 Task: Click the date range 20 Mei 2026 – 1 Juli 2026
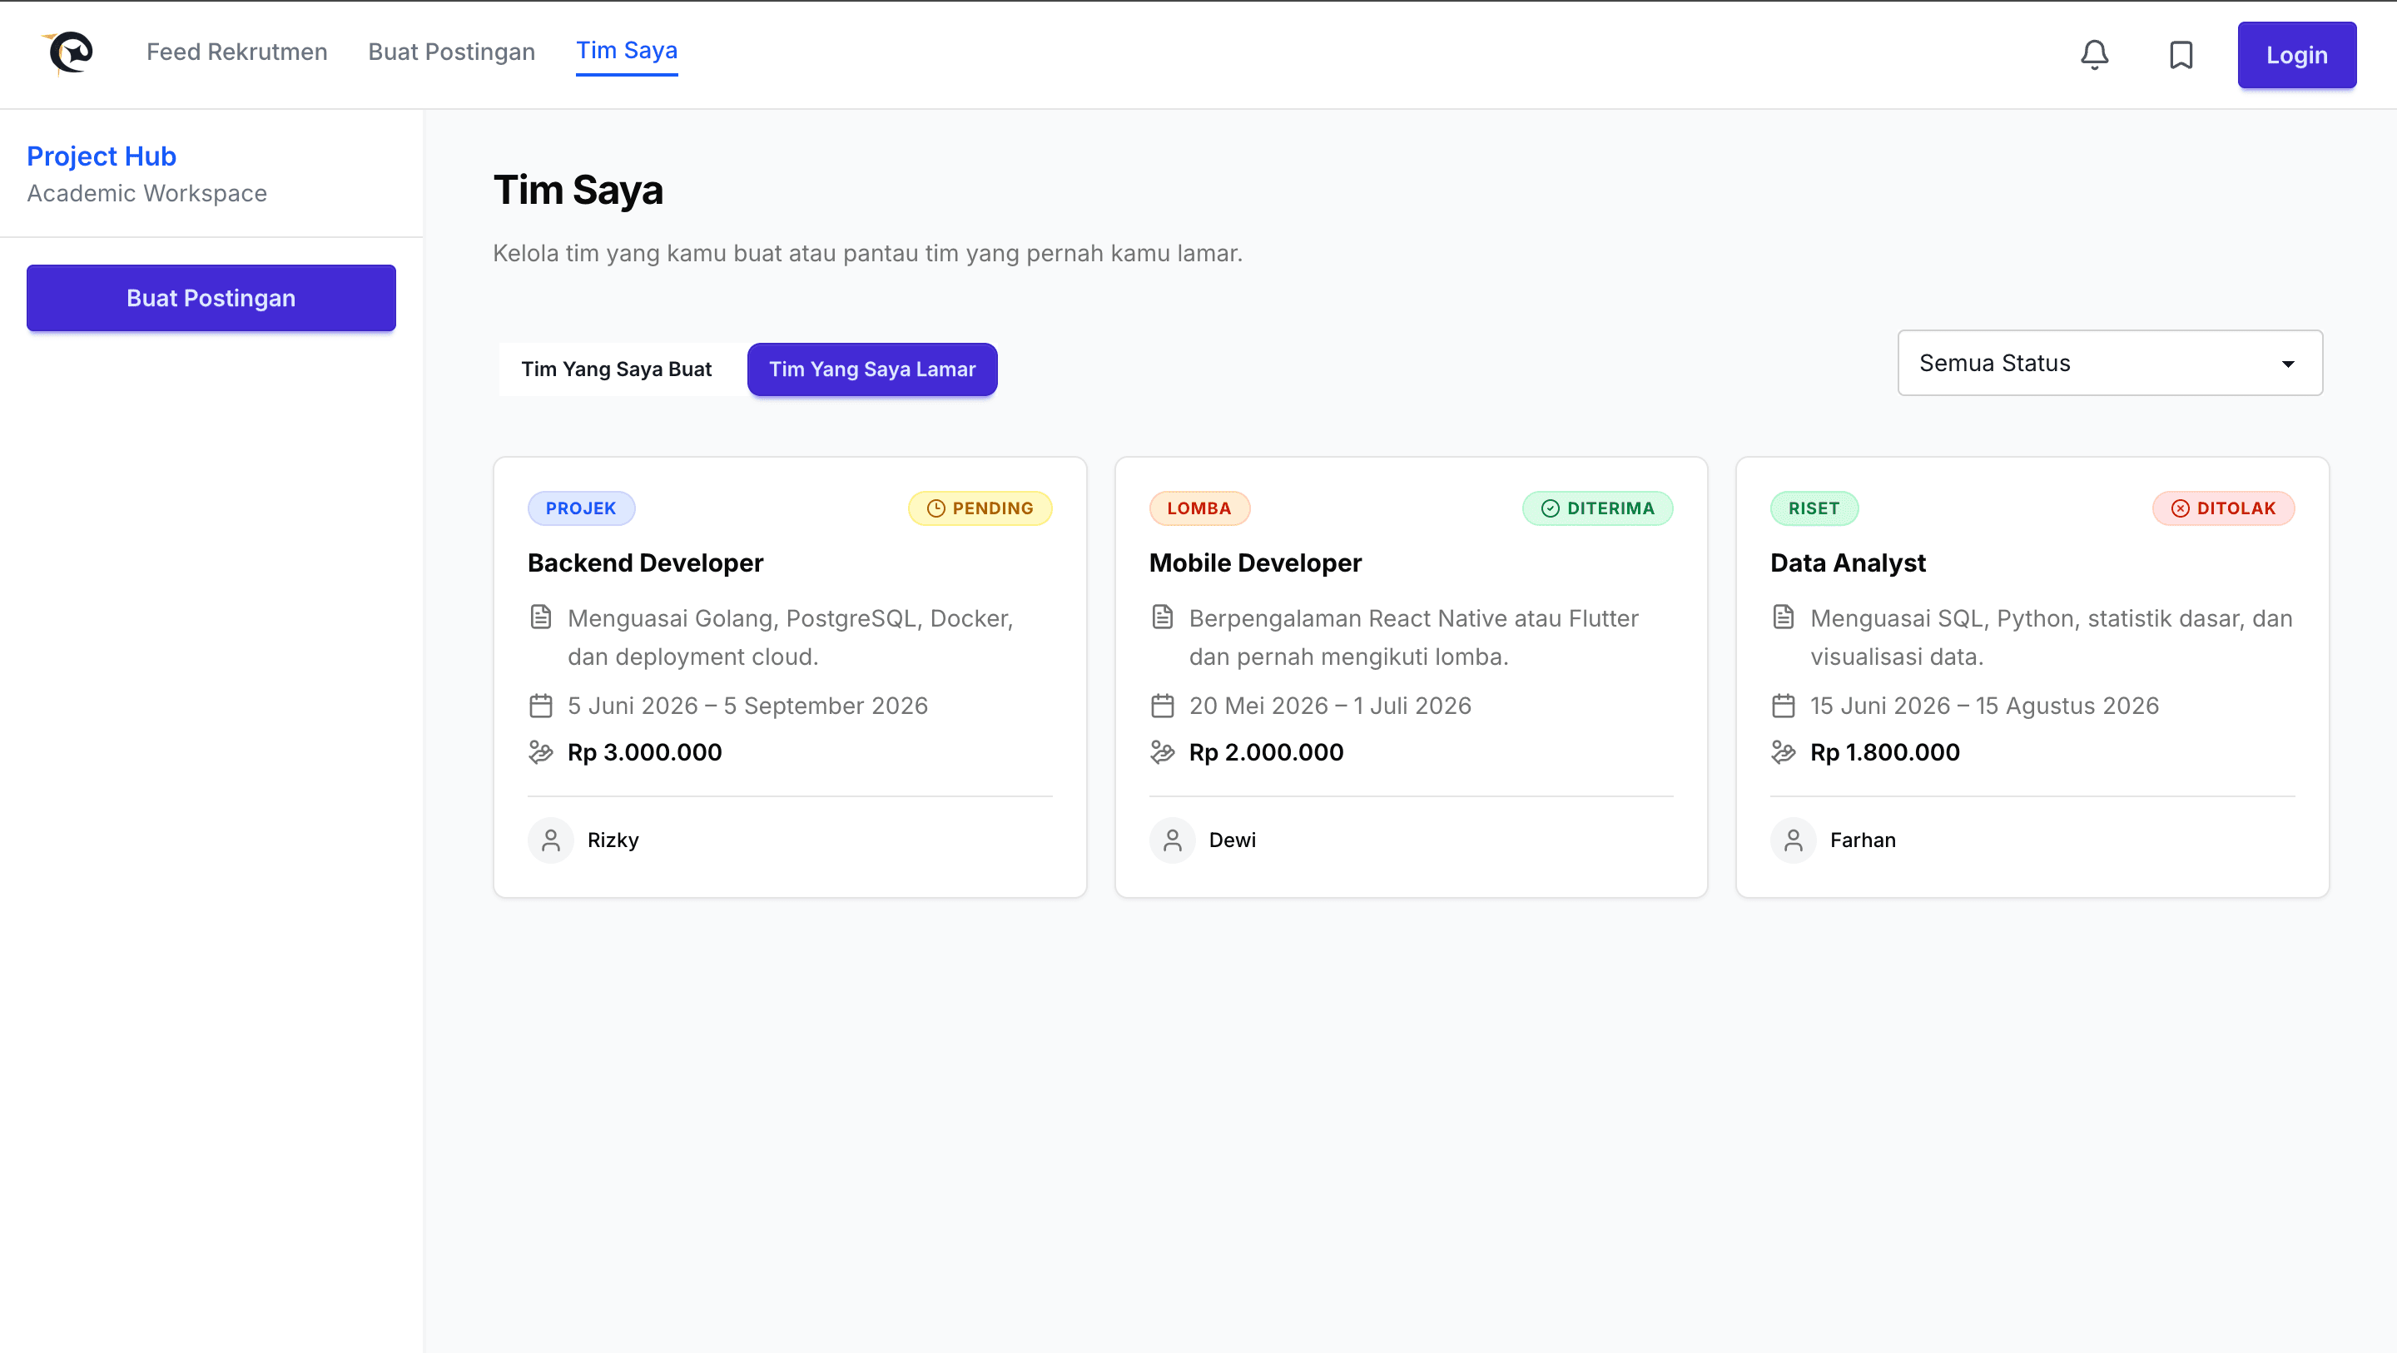pos(1330,706)
